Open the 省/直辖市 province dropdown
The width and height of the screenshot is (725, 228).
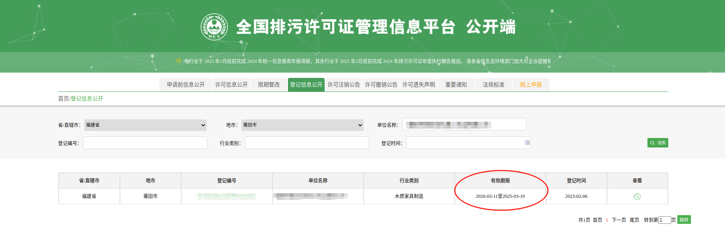pos(145,125)
